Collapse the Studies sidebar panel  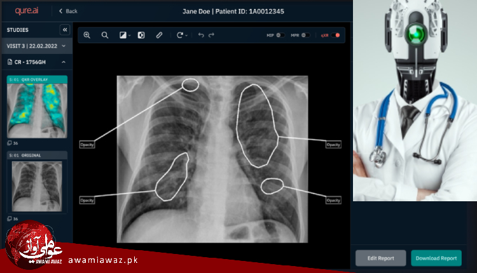(64, 30)
